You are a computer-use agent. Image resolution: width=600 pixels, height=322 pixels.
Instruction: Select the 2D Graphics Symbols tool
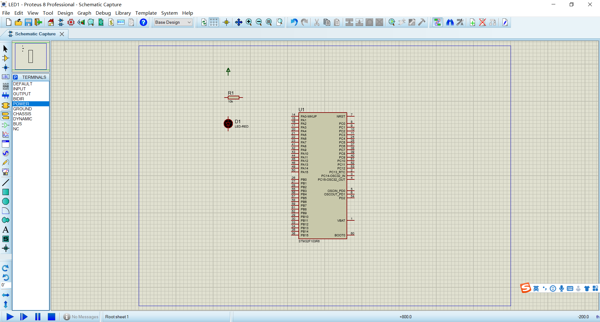tap(5, 239)
